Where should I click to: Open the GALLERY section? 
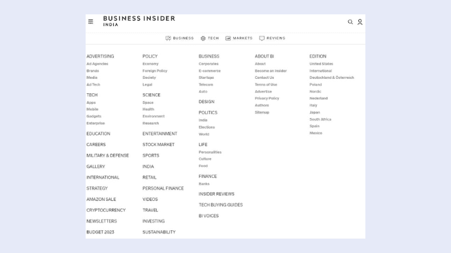95,166
